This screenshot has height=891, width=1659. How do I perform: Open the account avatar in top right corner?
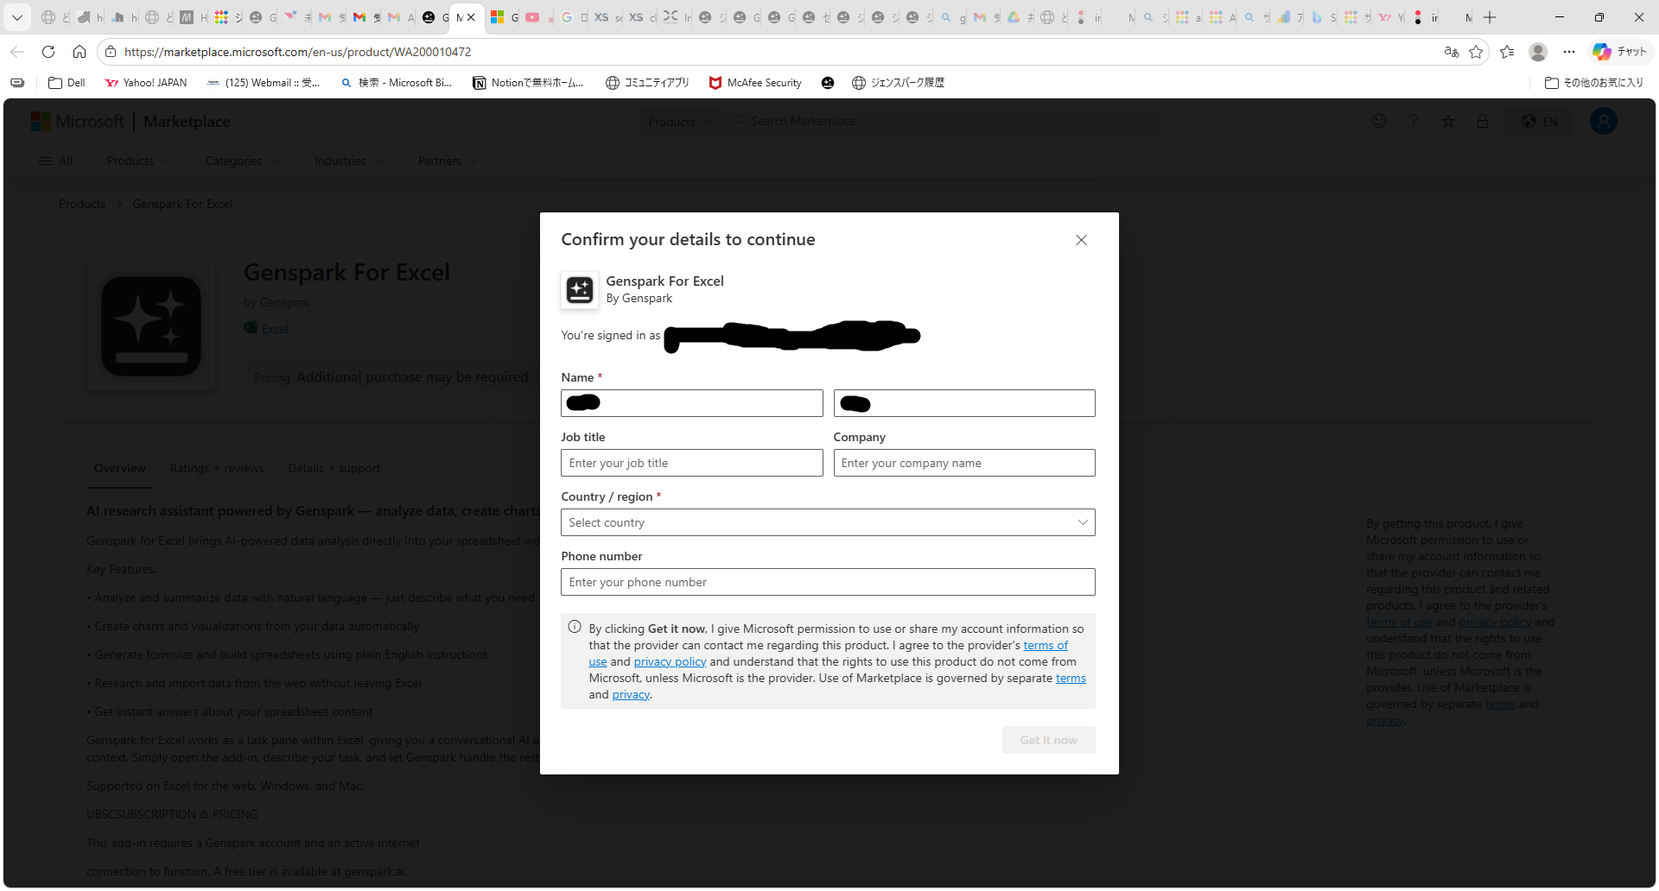1604,121
